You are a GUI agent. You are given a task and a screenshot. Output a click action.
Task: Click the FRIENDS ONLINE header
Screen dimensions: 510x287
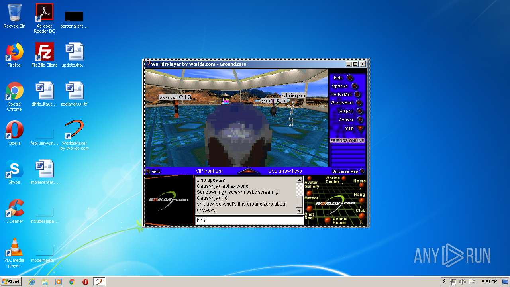pos(347,140)
